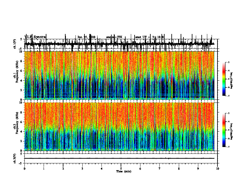Click the time axis tick label '0'
Image resolution: width=245 pixels, height=189 pixels.
point(24,169)
